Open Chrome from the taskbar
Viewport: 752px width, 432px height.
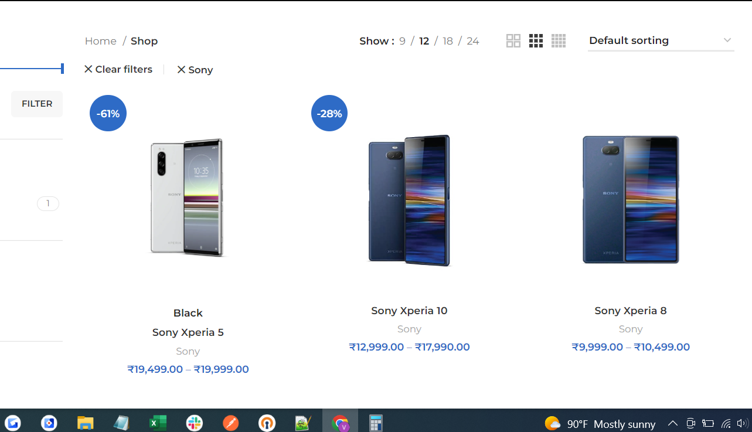(340, 423)
